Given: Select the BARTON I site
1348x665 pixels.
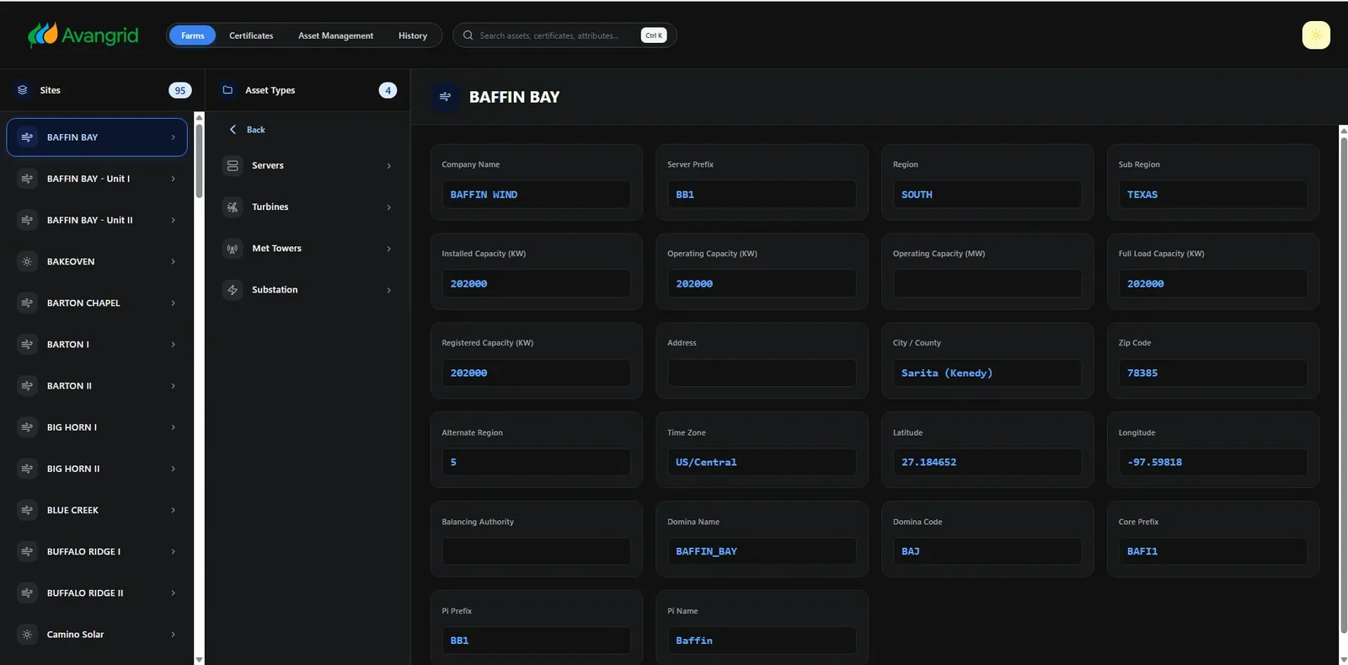Looking at the screenshot, I should pos(97,344).
